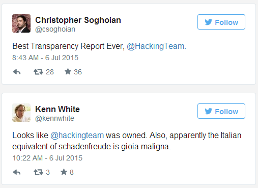Open the Christopher Soghoian display name link
Viewport: 258px width, 188px height.
[78, 20]
